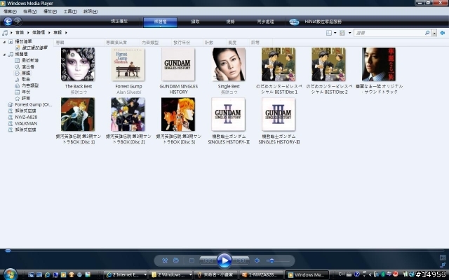Go back with the blue Back arrow

click(x=8, y=22)
